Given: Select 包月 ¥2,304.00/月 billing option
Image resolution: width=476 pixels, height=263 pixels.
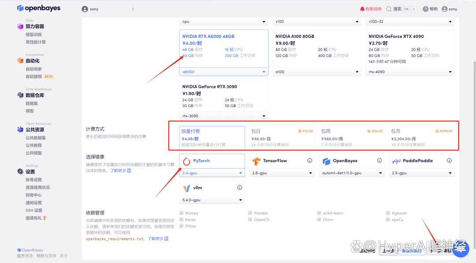Looking at the screenshot, I should tap(422, 138).
